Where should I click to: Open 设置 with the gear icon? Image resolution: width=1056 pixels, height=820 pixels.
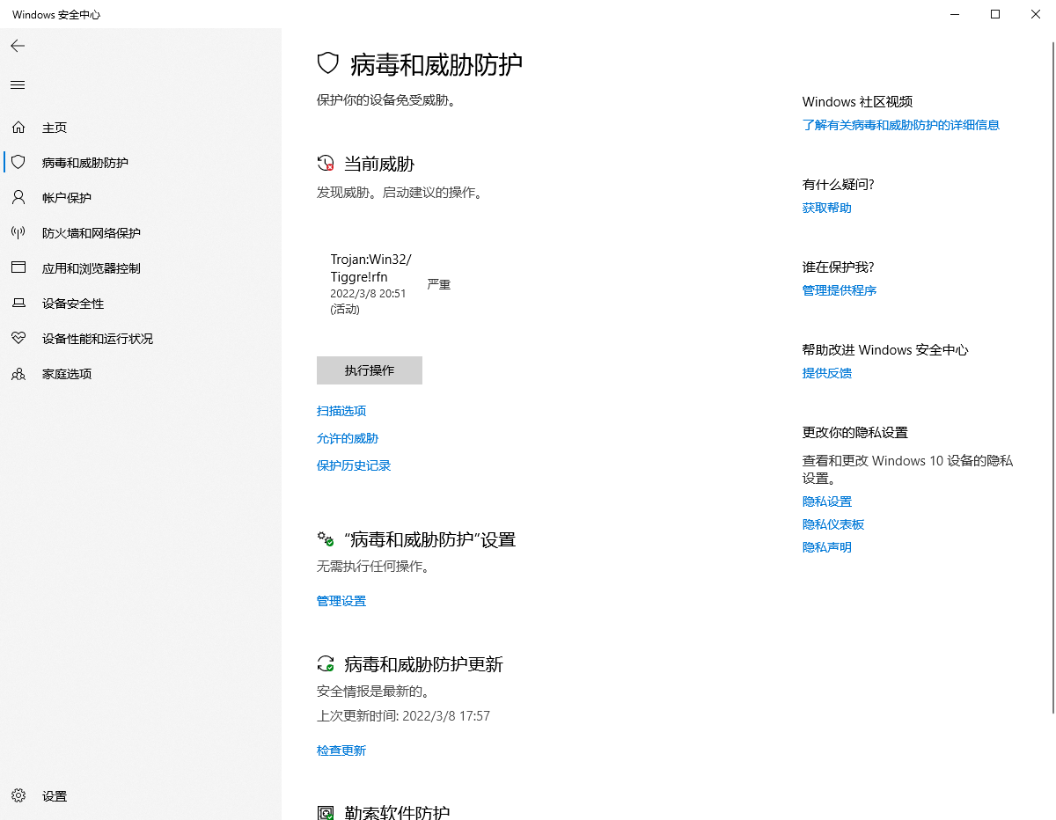18,795
